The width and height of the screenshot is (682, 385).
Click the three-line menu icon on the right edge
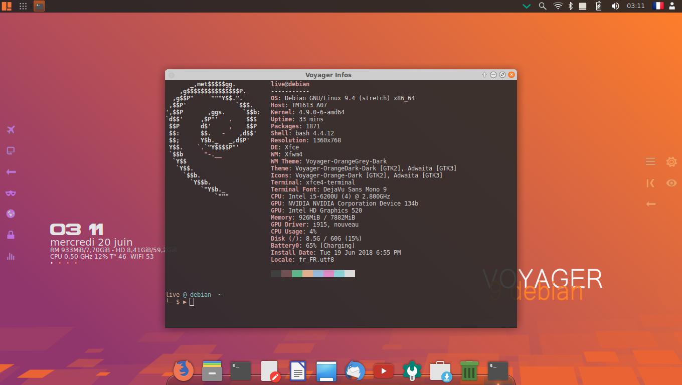point(650,161)
